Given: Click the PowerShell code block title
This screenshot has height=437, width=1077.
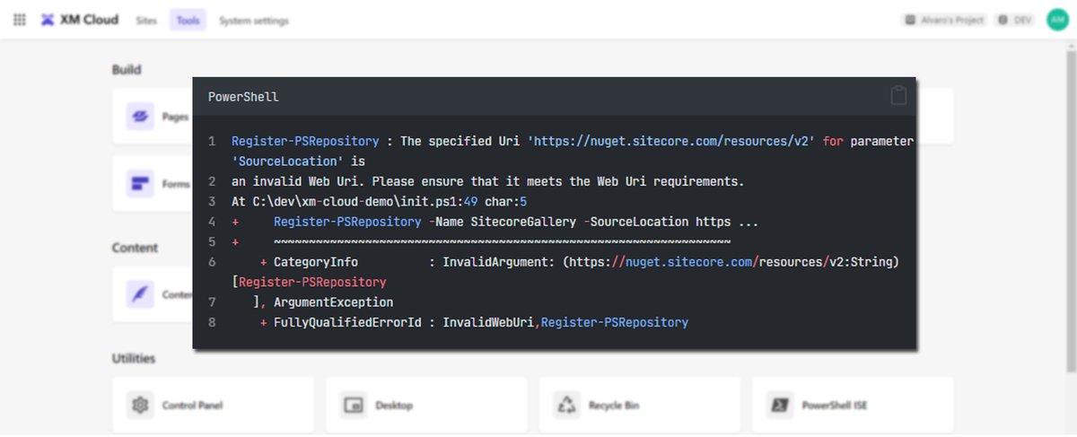Looking at the screenshot, I should click(243, 96).
